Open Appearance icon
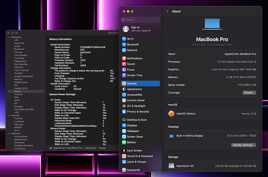 124,89
